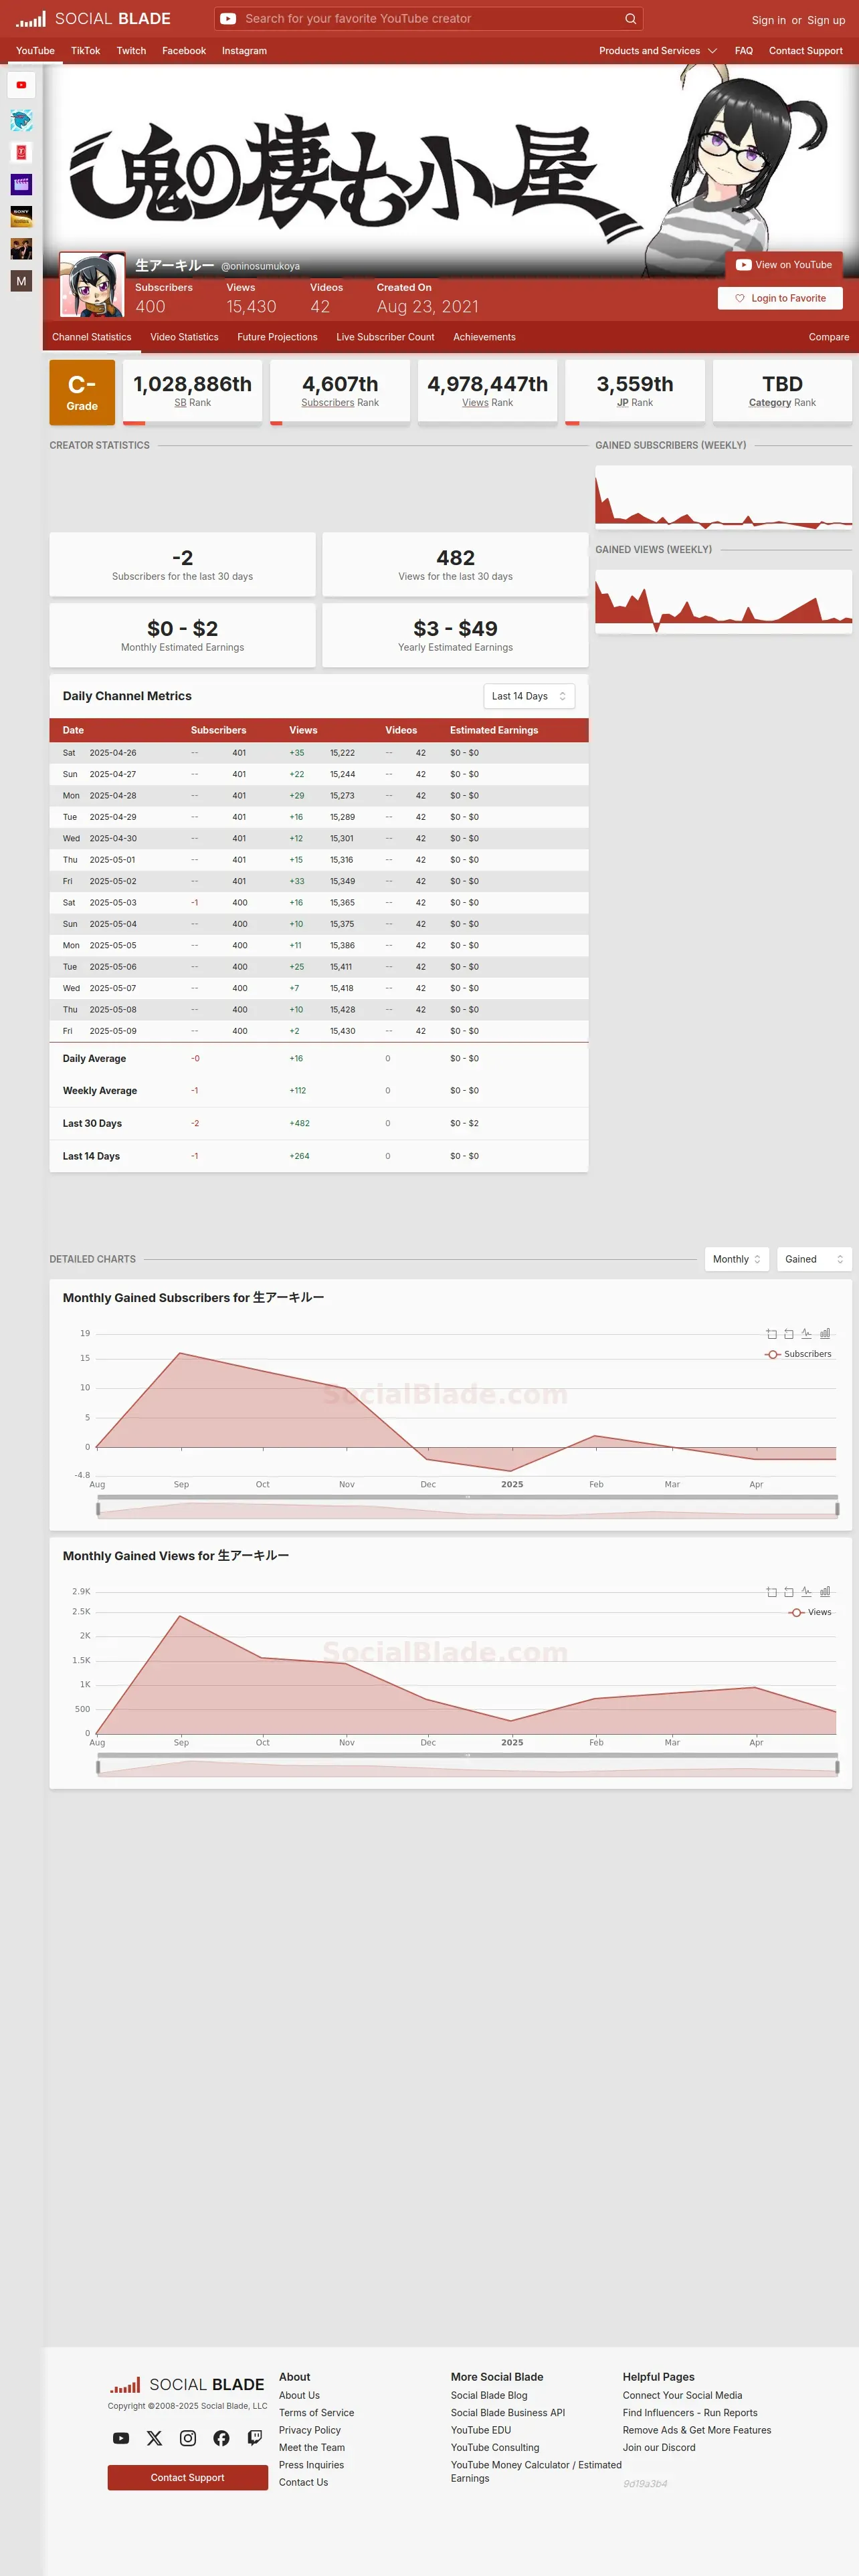Open the Future Projections tab
The image size is (859, 2576).
(x=277, y=337)
